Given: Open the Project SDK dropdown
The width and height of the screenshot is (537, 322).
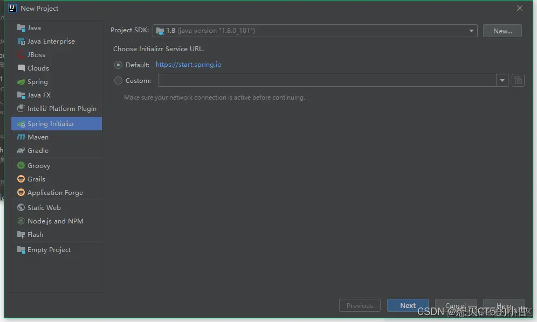Looking at the screenshot, I should pos(315,31).
